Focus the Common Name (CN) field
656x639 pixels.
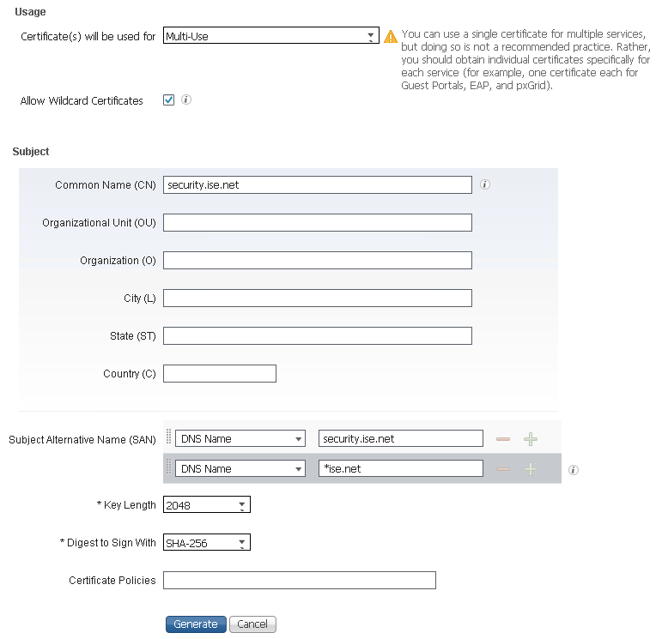pos(318,184)
